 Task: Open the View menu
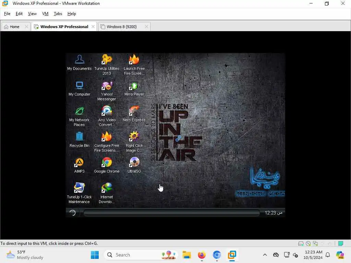pos(32,14)
